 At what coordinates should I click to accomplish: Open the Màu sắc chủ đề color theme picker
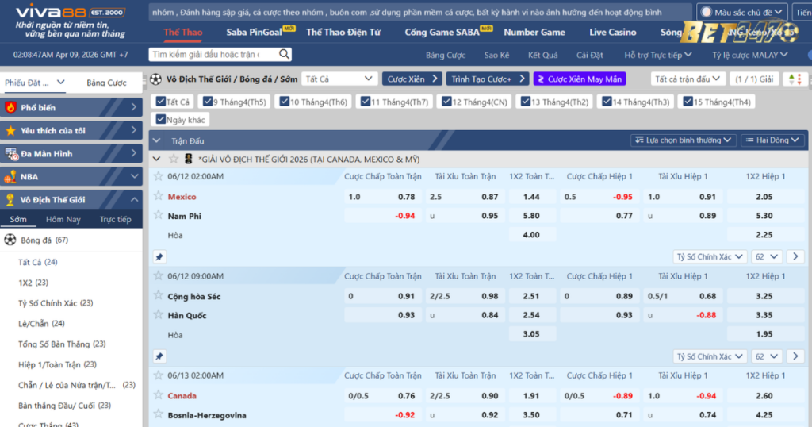tap(743, 13)
